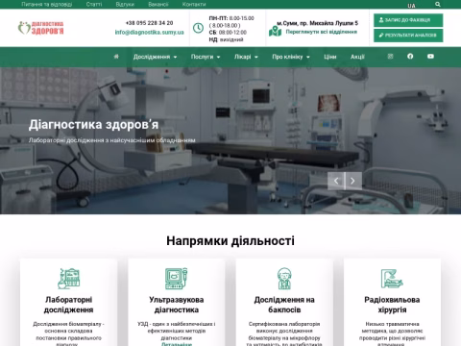This screenshot has height=346, width=461.
Task: Open the search magnifier icon
Action: pyautogui.click(x=438, y=5)
